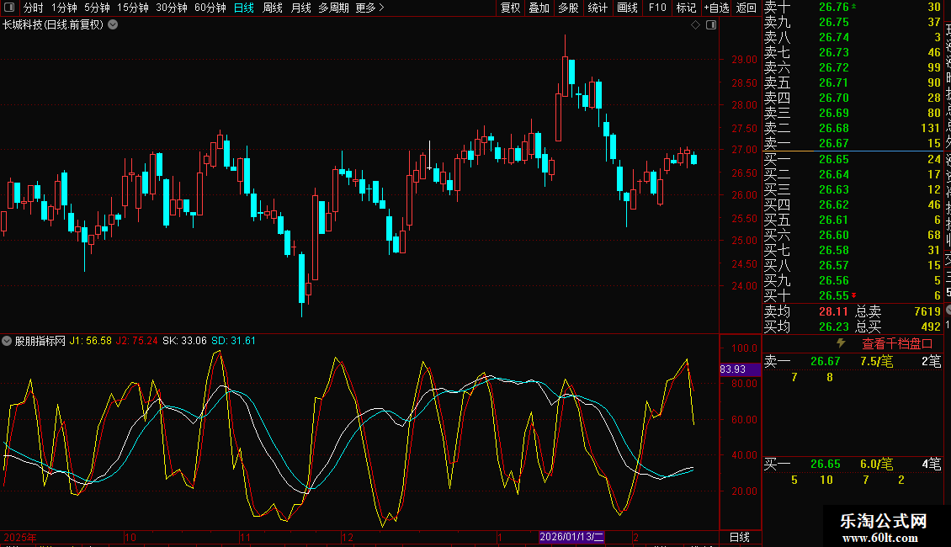The width and height of the screenshot is (951, 547).
Task: Select the 买十 26.55 order row
Action: (x=853, y=295)
